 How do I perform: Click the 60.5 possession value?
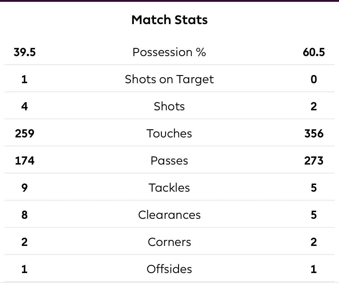click(314, 52)
